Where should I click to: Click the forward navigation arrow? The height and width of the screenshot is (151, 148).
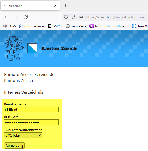coord(16,17)
